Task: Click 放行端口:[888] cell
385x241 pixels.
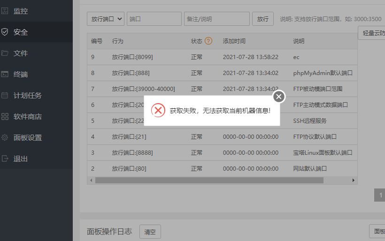Action: click(131, 73)
